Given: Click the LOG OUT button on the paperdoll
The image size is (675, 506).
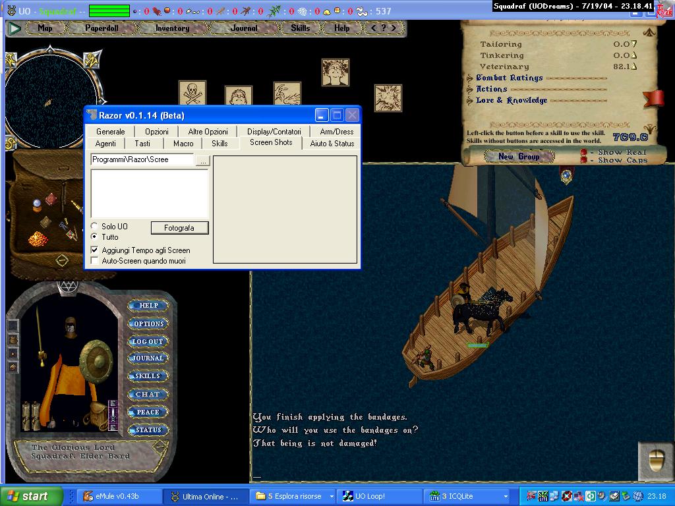Looking at the screenshot, I should [x=148, y=341].
